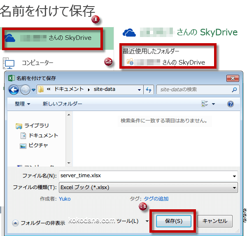
Task: Click the folder icon in the address bar
Action: coord(41,89)
